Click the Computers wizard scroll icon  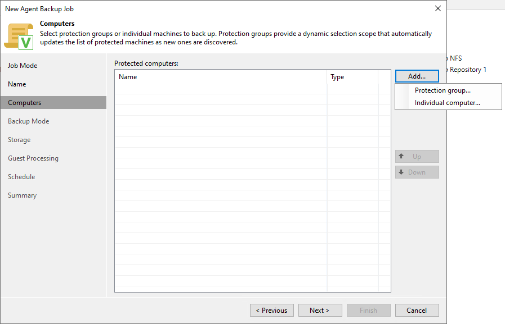point(19,36)
